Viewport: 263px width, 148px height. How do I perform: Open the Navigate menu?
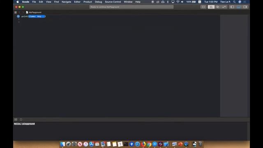[67, 2]
